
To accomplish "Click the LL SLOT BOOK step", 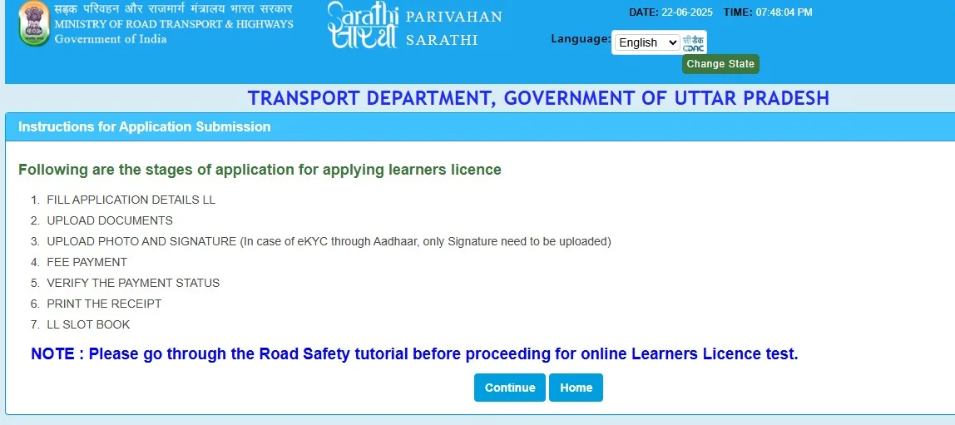I will point(88,324).
